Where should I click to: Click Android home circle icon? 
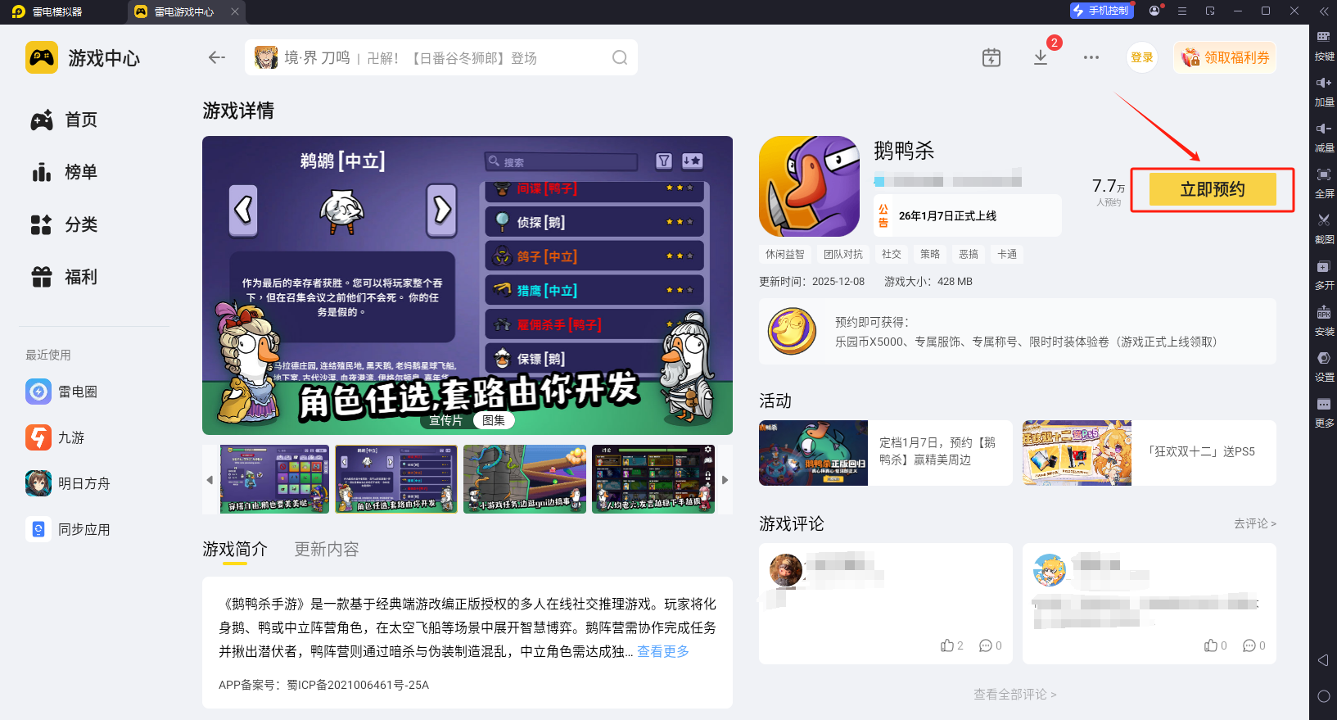pyautogui.click(x=1323, y=696)
